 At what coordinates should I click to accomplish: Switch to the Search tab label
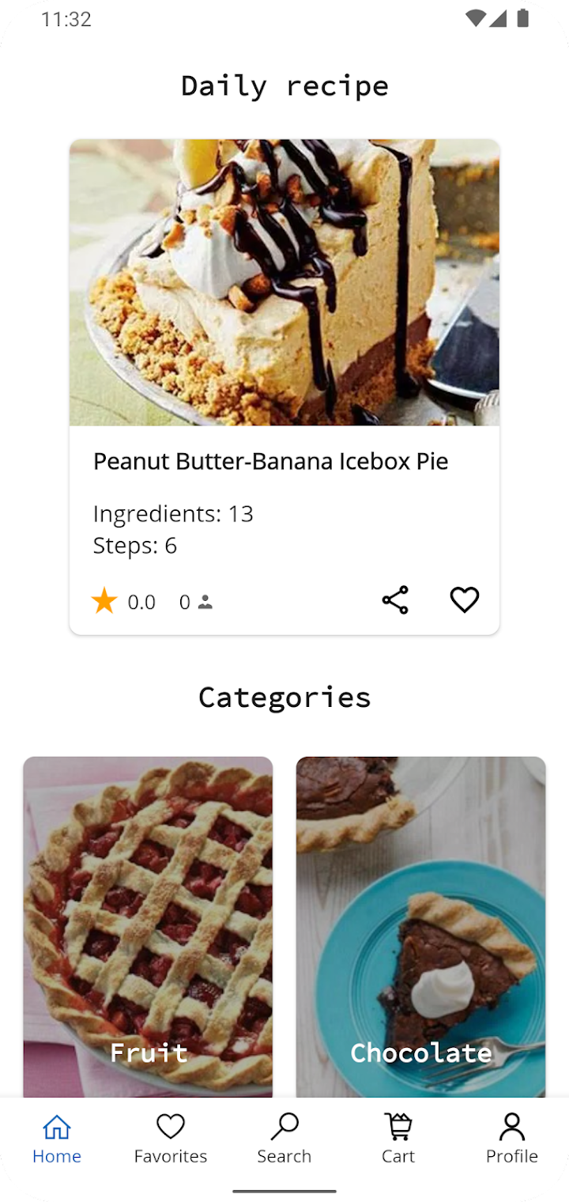click(284, 1156)
